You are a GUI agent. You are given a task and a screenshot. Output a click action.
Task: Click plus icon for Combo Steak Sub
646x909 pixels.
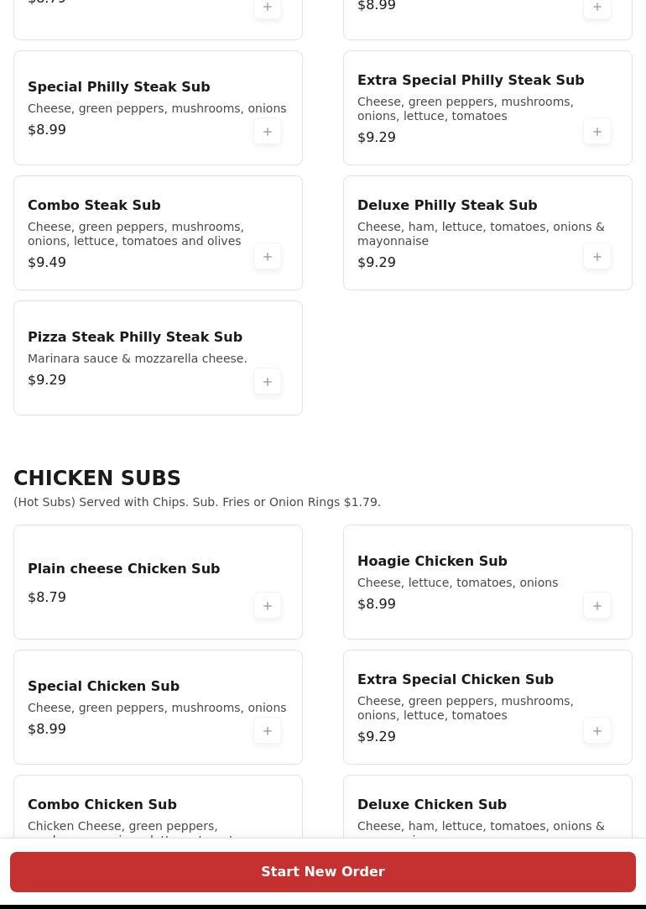[x=268, y=257]
